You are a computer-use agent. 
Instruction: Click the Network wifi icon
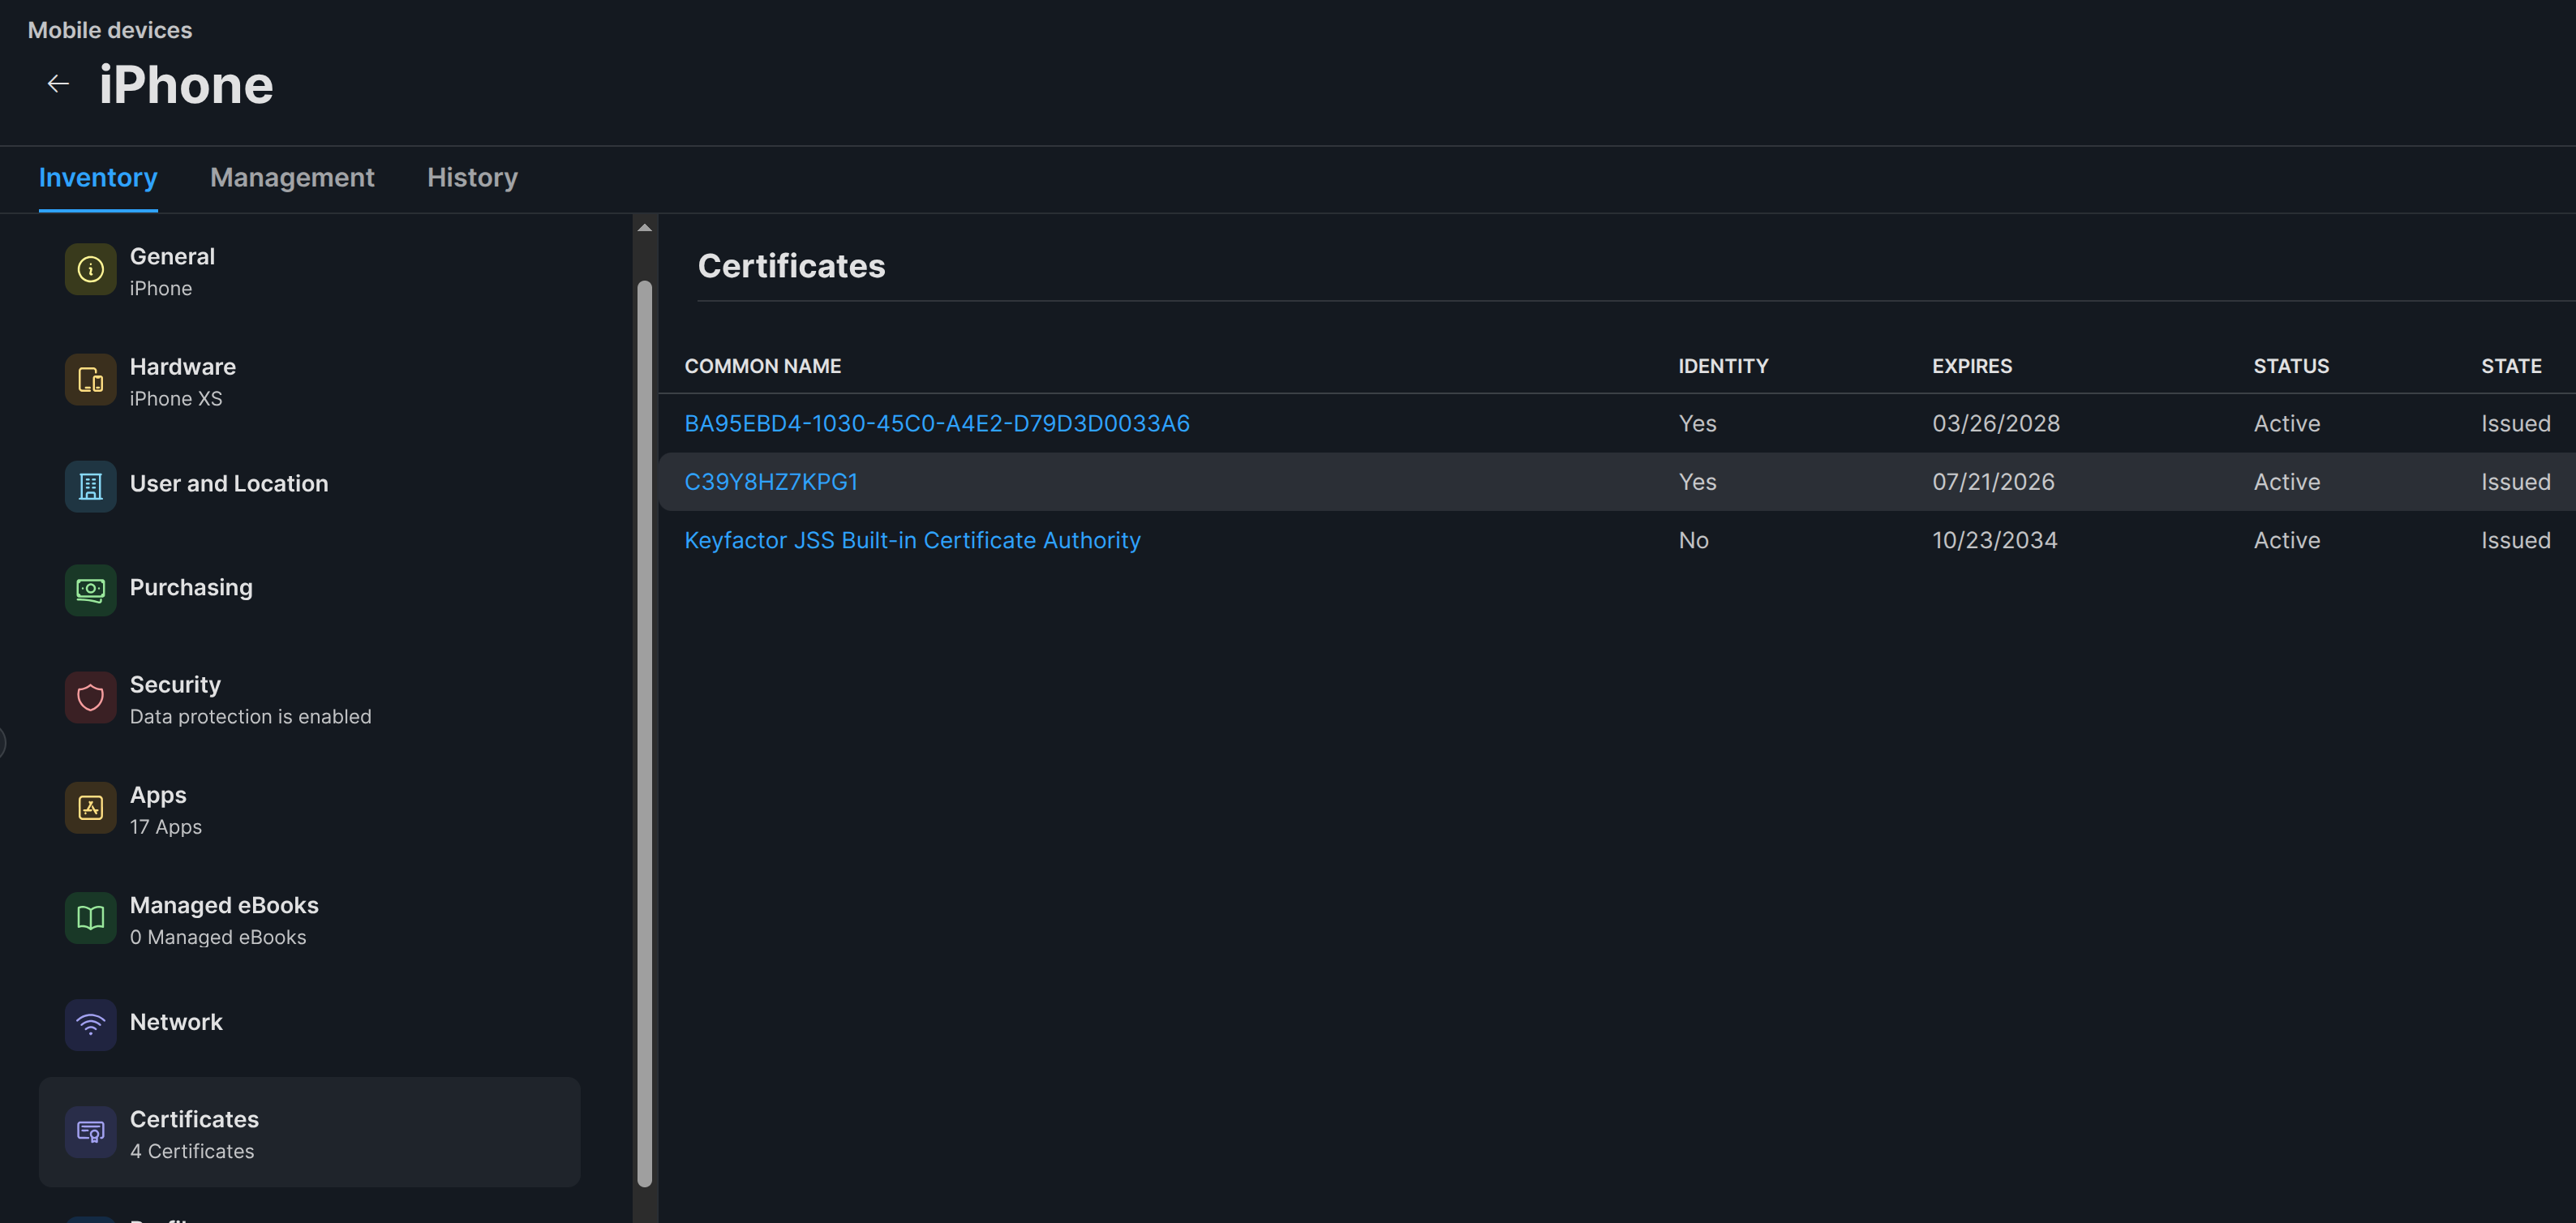pyautogui.click(x=90, y=1025)
